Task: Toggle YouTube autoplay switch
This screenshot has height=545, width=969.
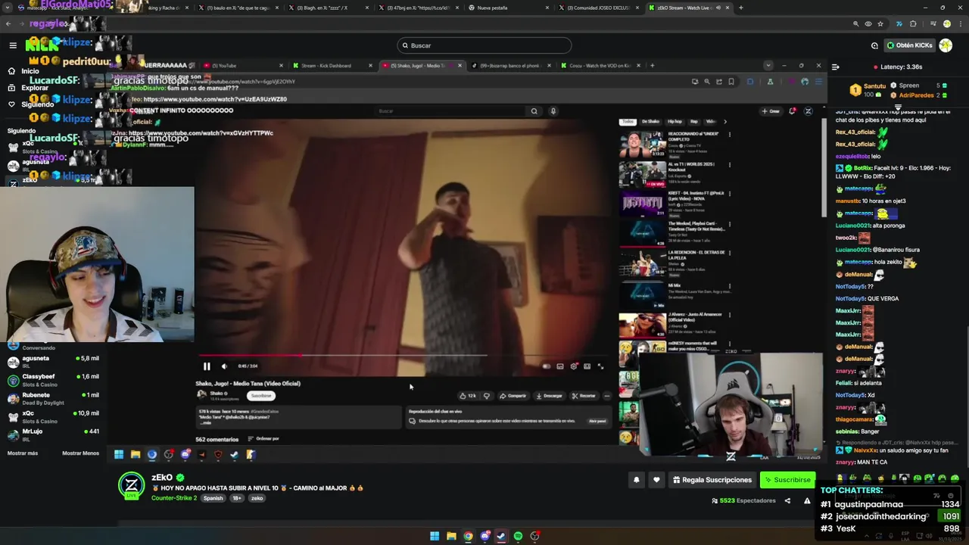Action: (546, 366)
